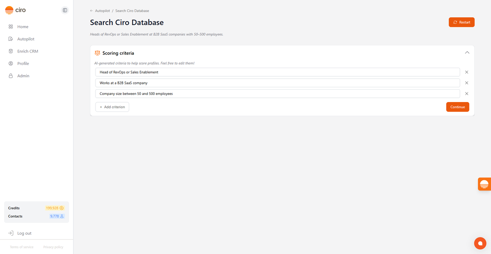Click the back arrow in breadcrumb
491x254 pixels.
91,11
